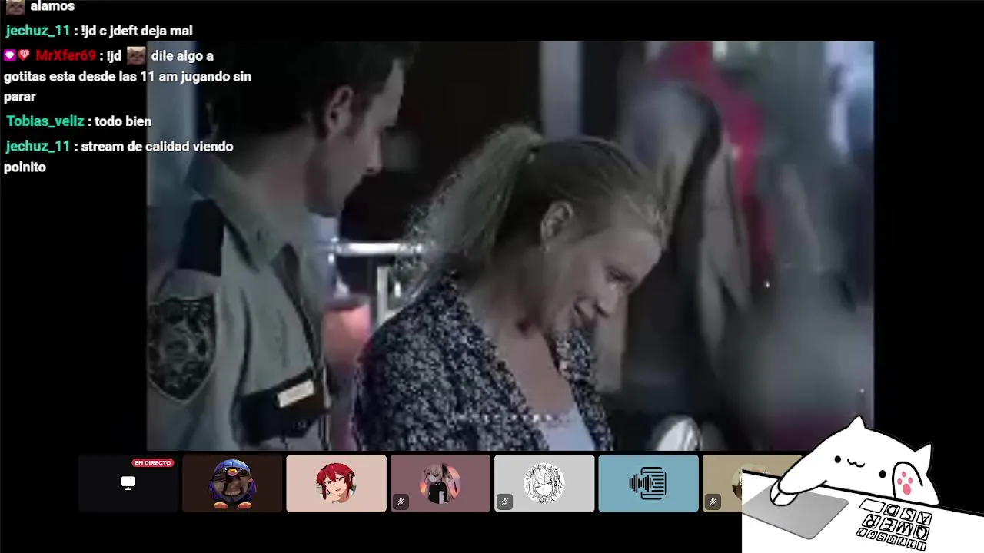Click the EN DIRECTO live badge
This screenshot has width=984, height=553.
153,463
